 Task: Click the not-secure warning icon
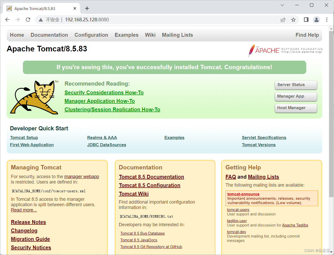pos(41,20)
